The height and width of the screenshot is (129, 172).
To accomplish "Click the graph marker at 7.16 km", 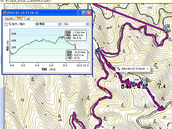I will coord(60,37).
